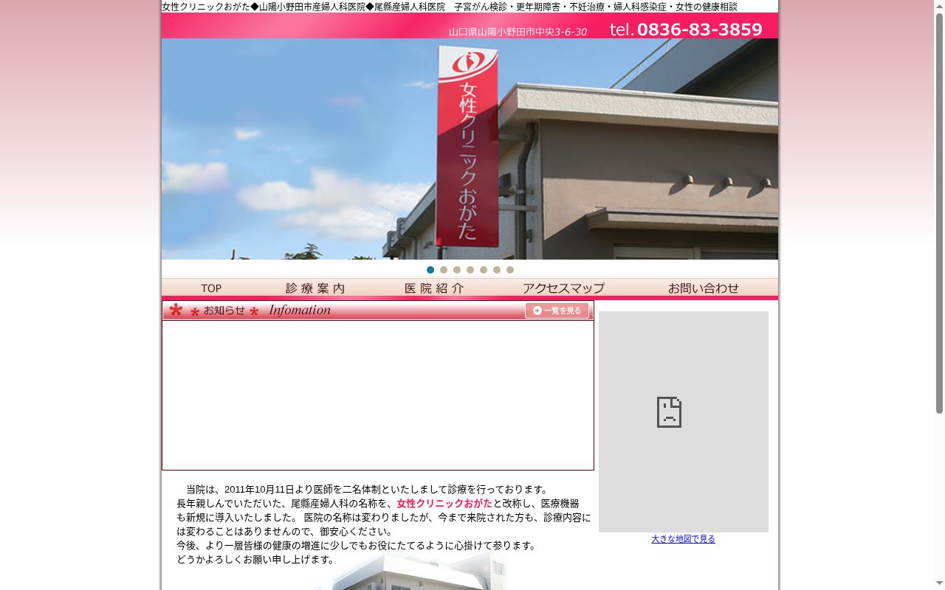Click the clinic signboard slideshow image
Image resolution: width=945 pixels, height=590 pixels.
pos(470,149)
